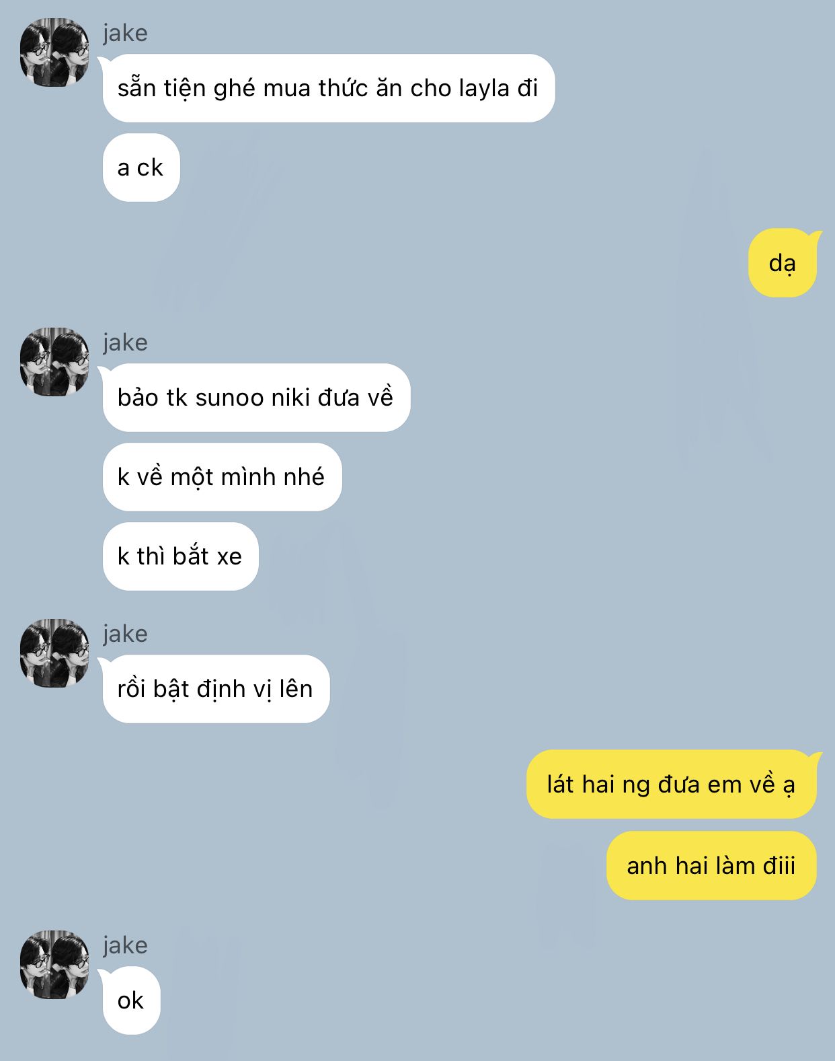The image size is (835, 1061).
Task: Tap the 'jake' name above the first message
Action: click(125, 33)
